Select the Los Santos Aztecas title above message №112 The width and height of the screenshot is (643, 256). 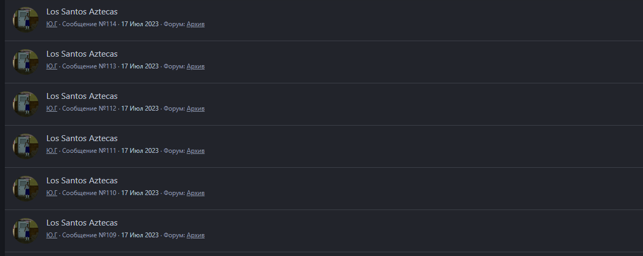click(82, 96)
